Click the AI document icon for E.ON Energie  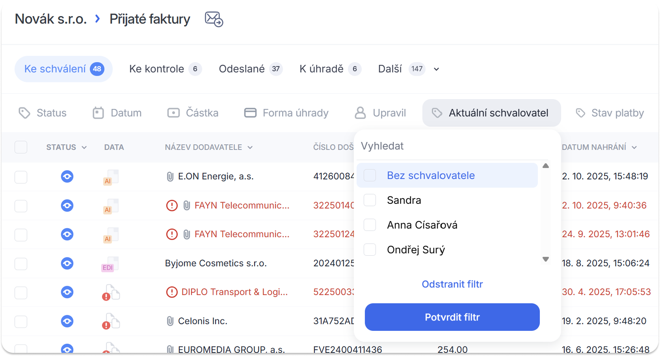point(110,177)
